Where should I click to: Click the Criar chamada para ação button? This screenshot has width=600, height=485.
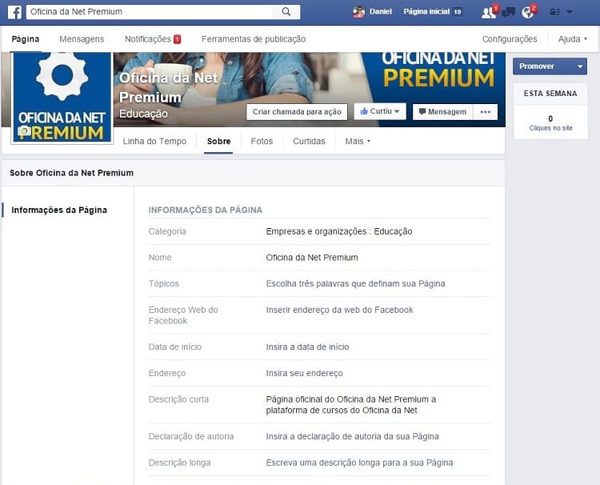[x=297, y=112]
